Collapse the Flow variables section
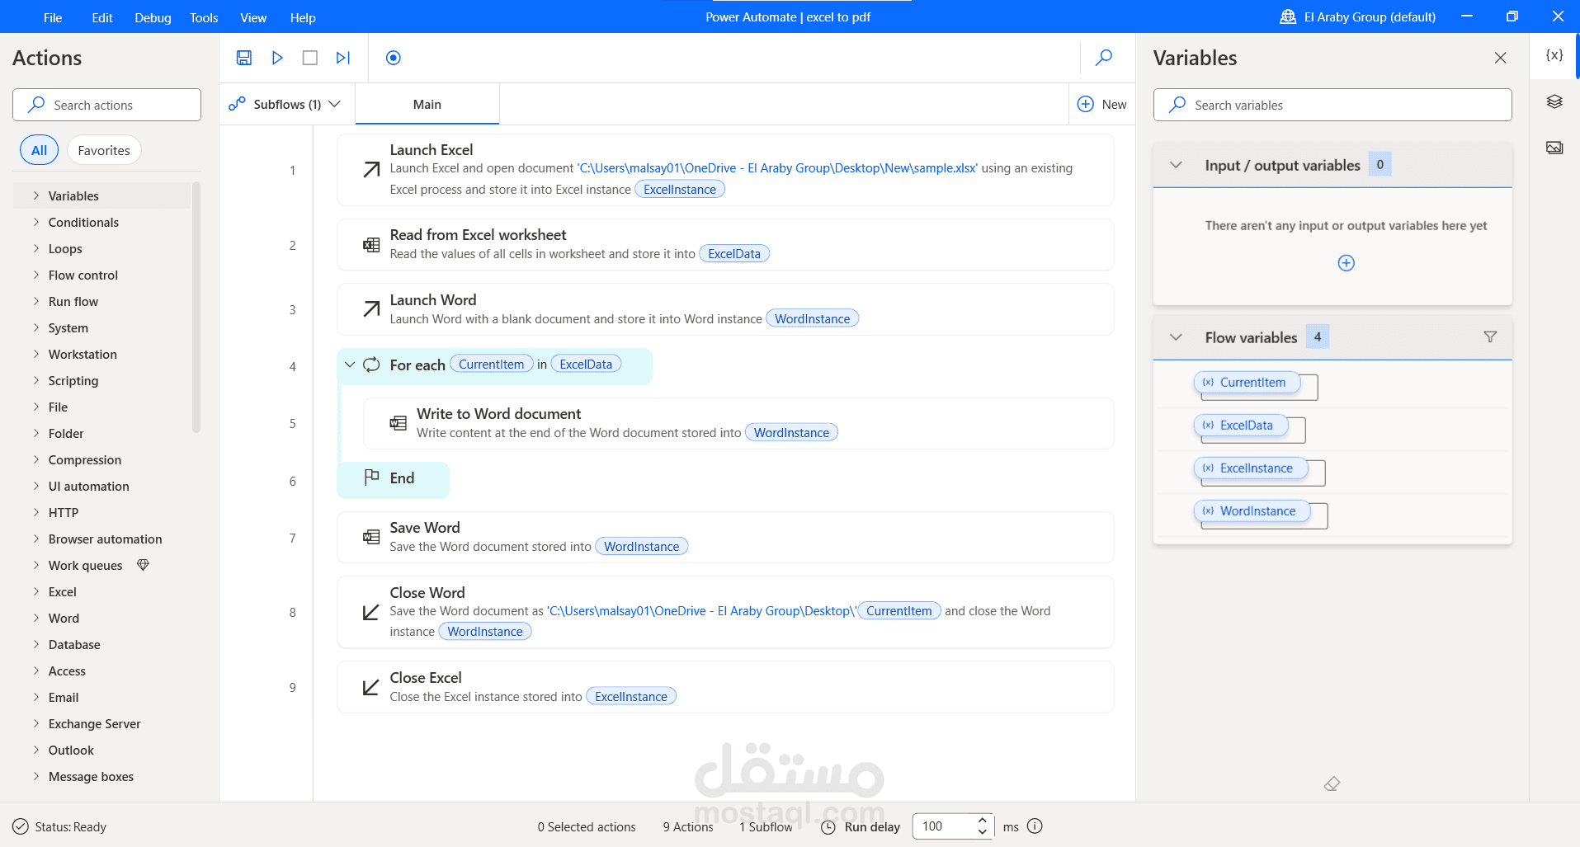 coord(1177,337)
